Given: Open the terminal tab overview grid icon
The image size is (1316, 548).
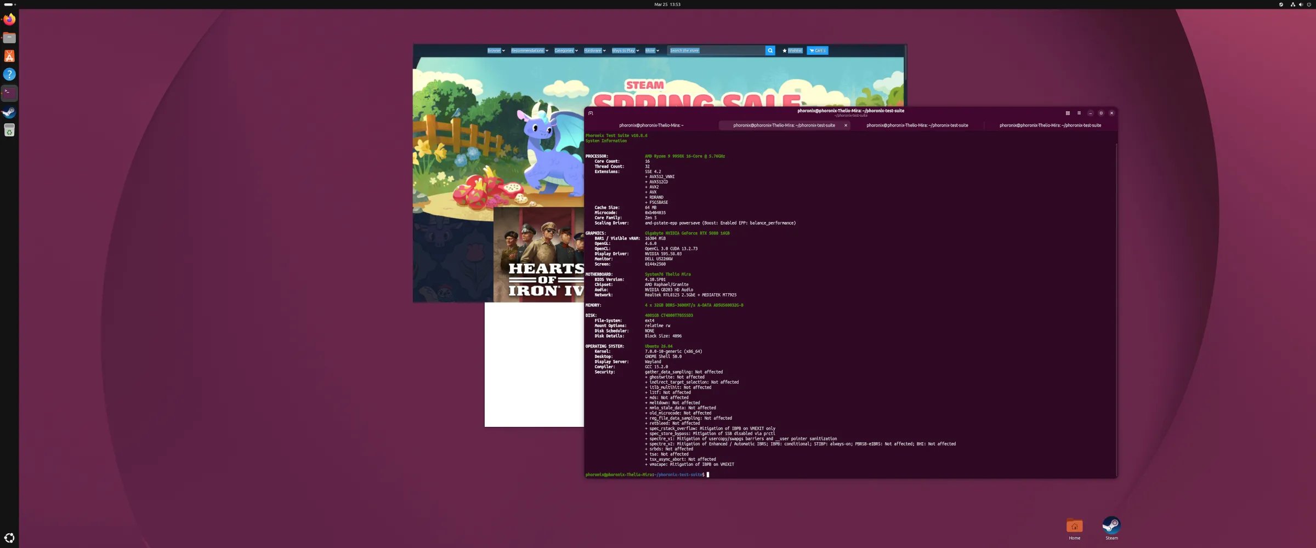Looking at the screenshot, I should [x=1068, y=113].
